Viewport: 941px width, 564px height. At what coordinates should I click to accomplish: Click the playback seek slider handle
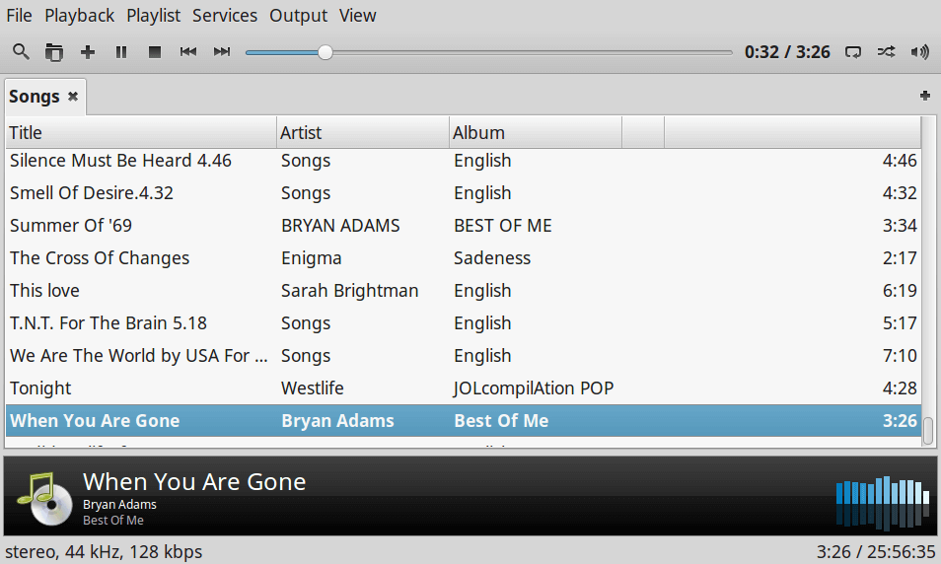[325, 52]
